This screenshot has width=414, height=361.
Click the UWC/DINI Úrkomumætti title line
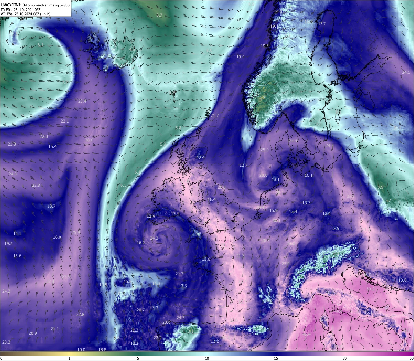coord(35,5)
